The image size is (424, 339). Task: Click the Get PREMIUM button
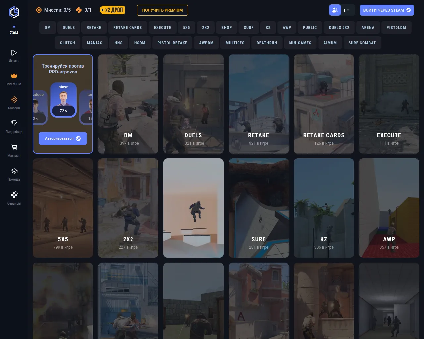pos(162,10)
